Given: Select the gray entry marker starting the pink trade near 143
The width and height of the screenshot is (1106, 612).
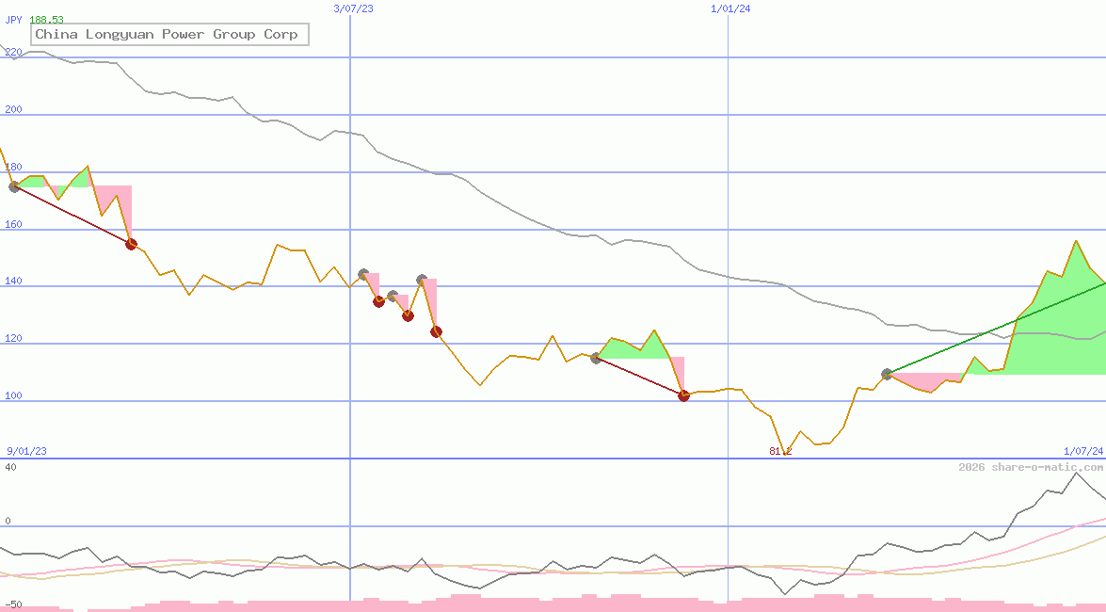Looking at the screenshot, I should (363, 274).
